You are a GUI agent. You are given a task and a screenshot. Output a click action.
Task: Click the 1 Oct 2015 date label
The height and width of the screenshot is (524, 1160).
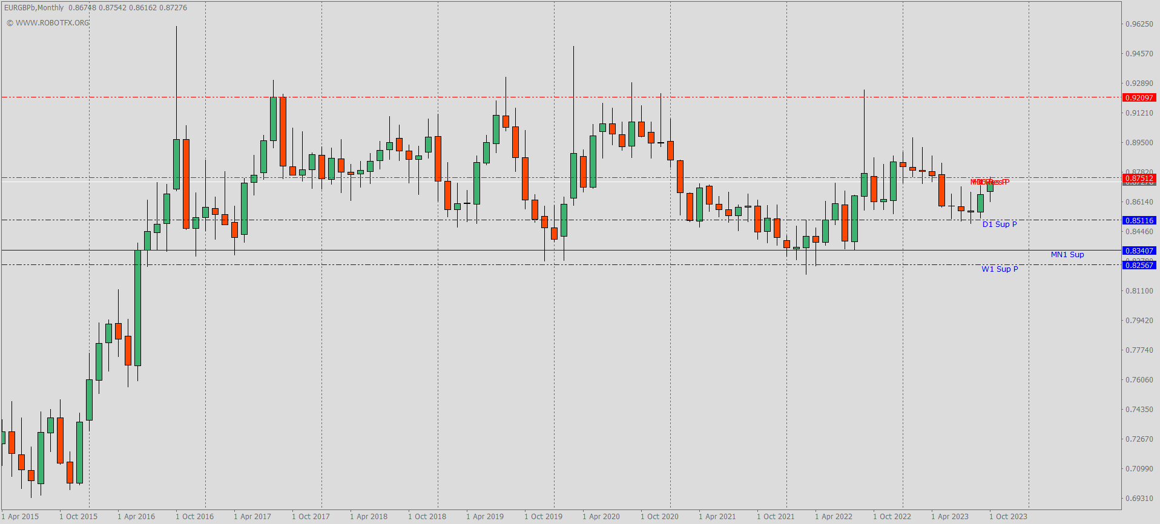pyautogui.click(x=78, y=517)
